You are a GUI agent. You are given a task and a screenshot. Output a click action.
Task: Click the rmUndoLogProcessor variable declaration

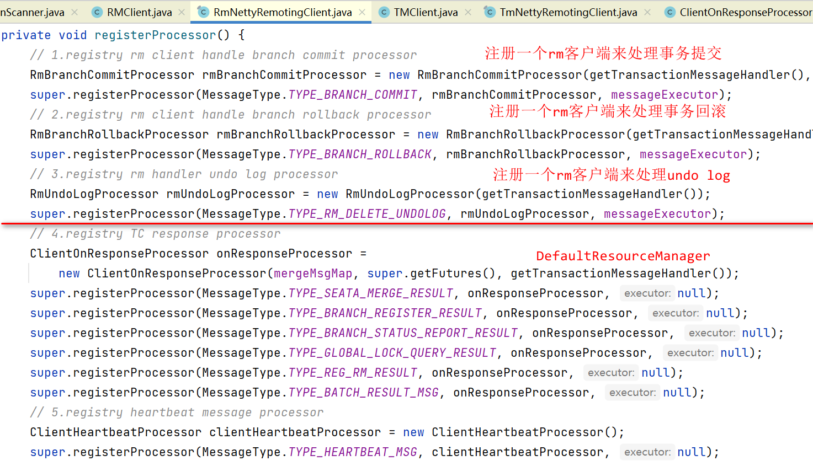click(231, 194)
